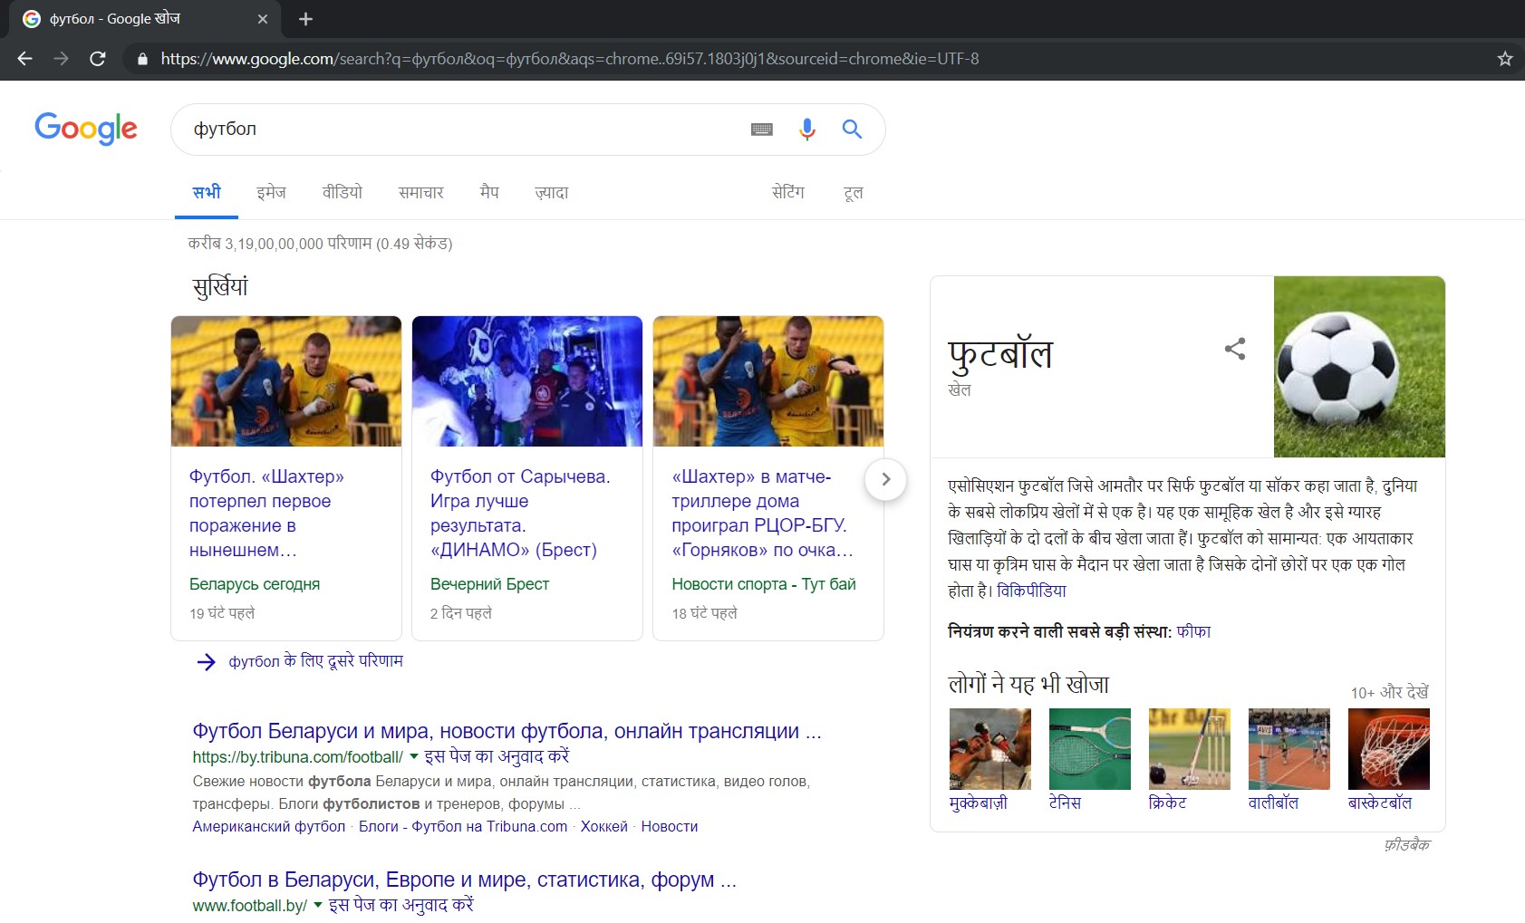Click the लोगों ने यह भी खोजा heading

[x=1028, y=684]
